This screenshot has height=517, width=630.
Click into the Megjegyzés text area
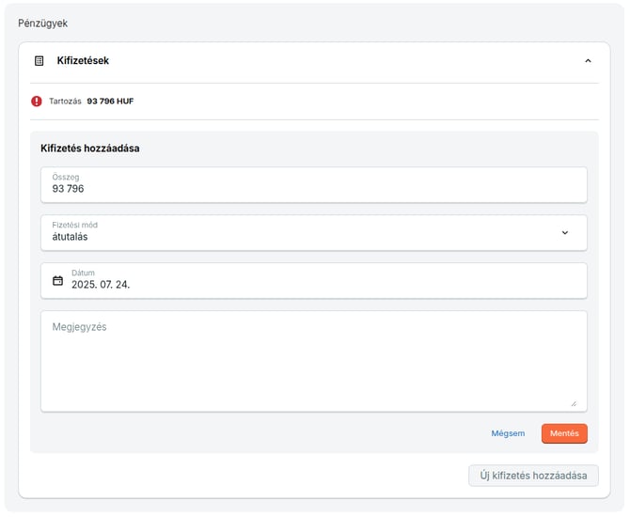tap(313, 361)
